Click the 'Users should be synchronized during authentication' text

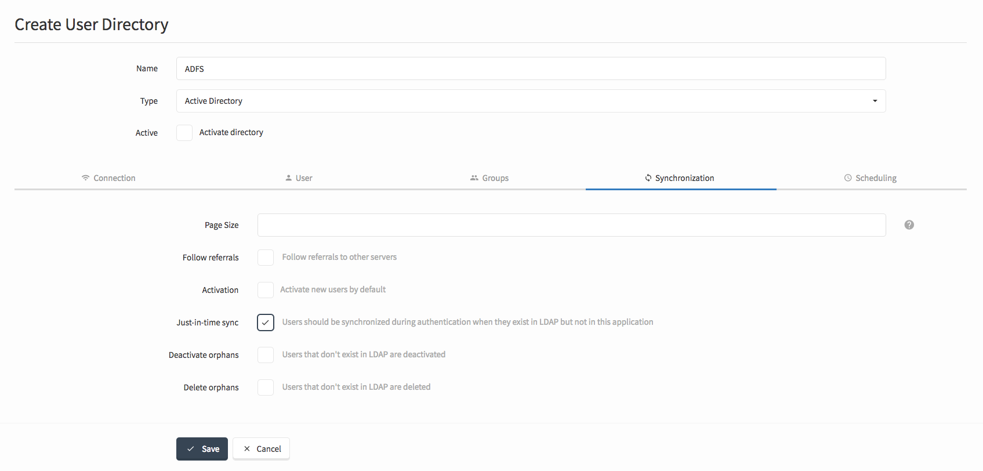tap(467, 322)
